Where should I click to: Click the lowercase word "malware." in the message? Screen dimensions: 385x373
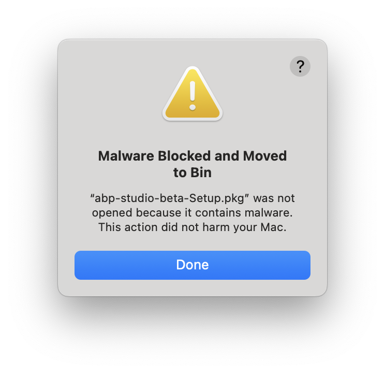click(x=264, y=212)
